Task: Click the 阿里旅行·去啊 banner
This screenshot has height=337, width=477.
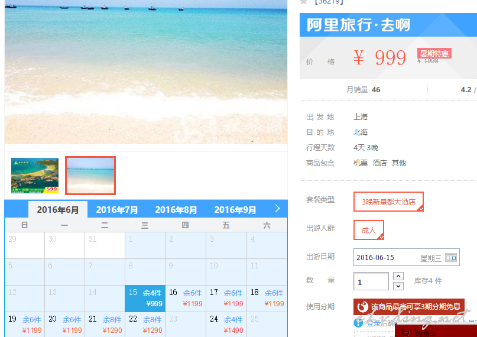Action: (x=388, y=25)
